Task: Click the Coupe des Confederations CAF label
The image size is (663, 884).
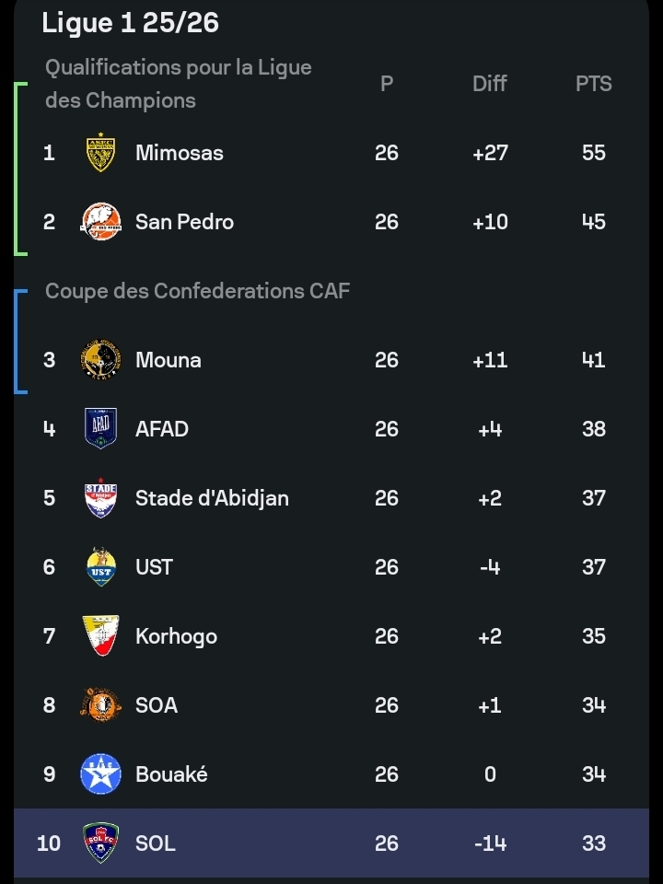Action: [197, 291]
